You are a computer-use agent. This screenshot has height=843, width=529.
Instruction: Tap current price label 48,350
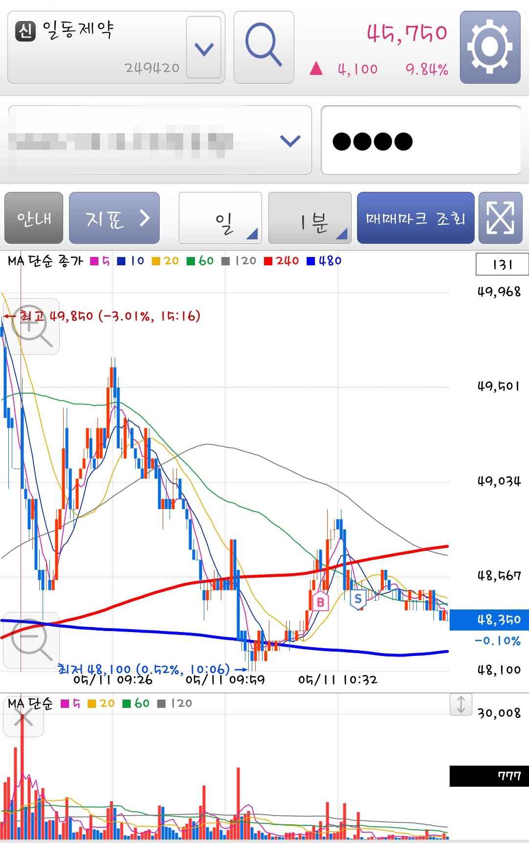(x=489, y=620)
